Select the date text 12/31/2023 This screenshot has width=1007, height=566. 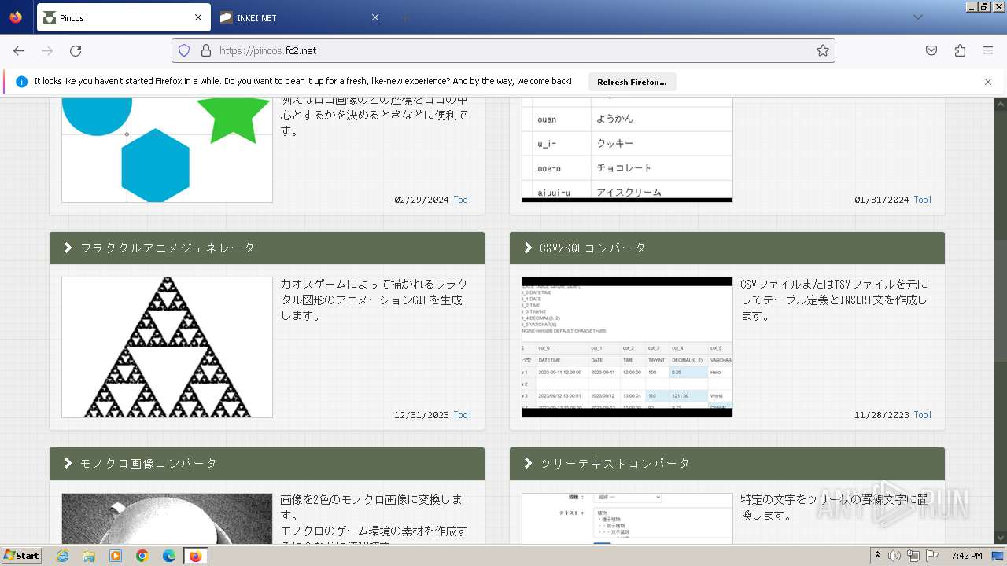[422, 415]
